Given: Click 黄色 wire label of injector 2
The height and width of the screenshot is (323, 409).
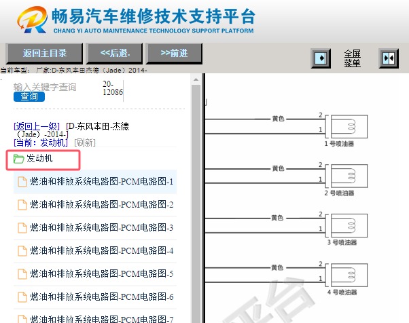Looking at the screenshot, I should [278, 168].
